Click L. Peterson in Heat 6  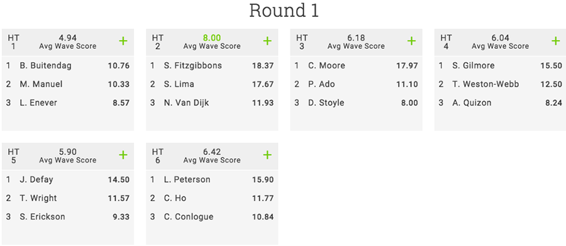(x=187, y=179)
